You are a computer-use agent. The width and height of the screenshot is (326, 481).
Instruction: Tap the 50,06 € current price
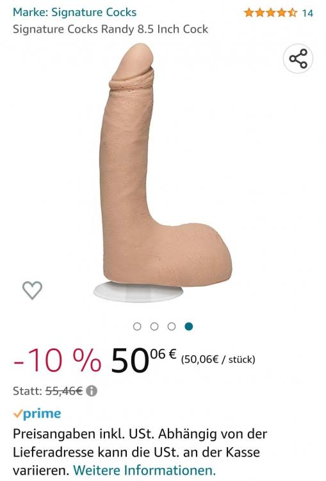(143, 360)
